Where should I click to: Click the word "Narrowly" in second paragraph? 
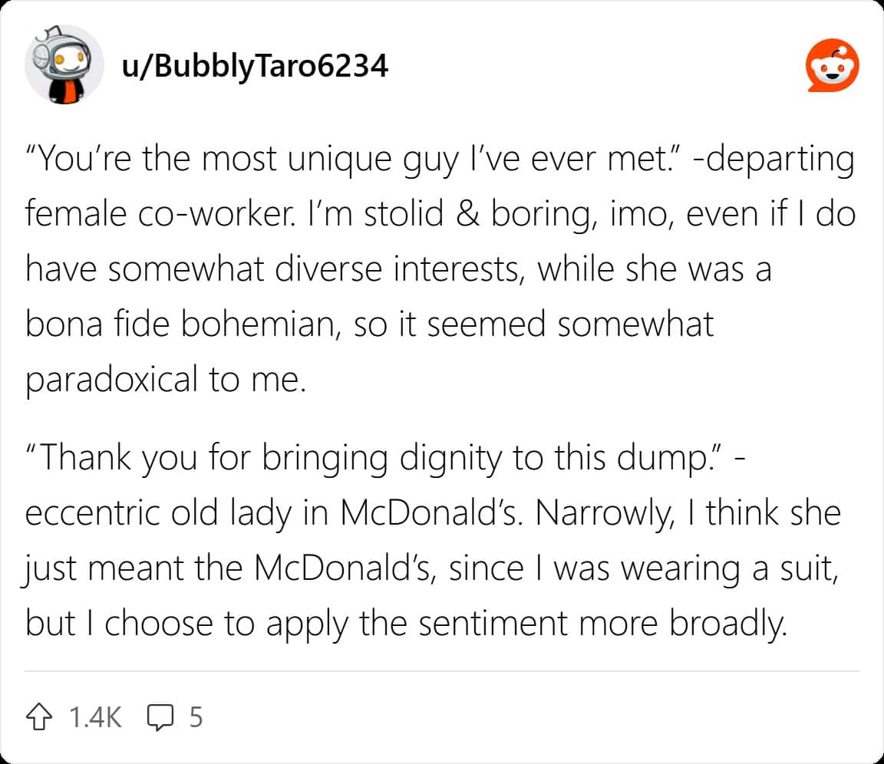605,513
